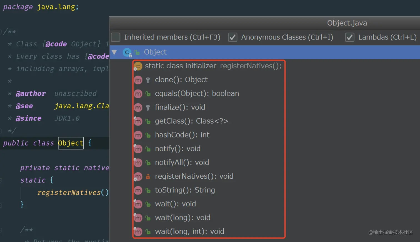Enable the Inherited members checkbox

click(x=116, y=37)
